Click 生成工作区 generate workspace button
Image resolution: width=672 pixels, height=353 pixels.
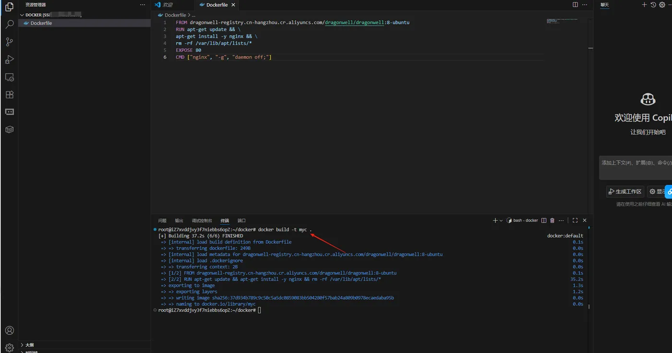point(625,192)
